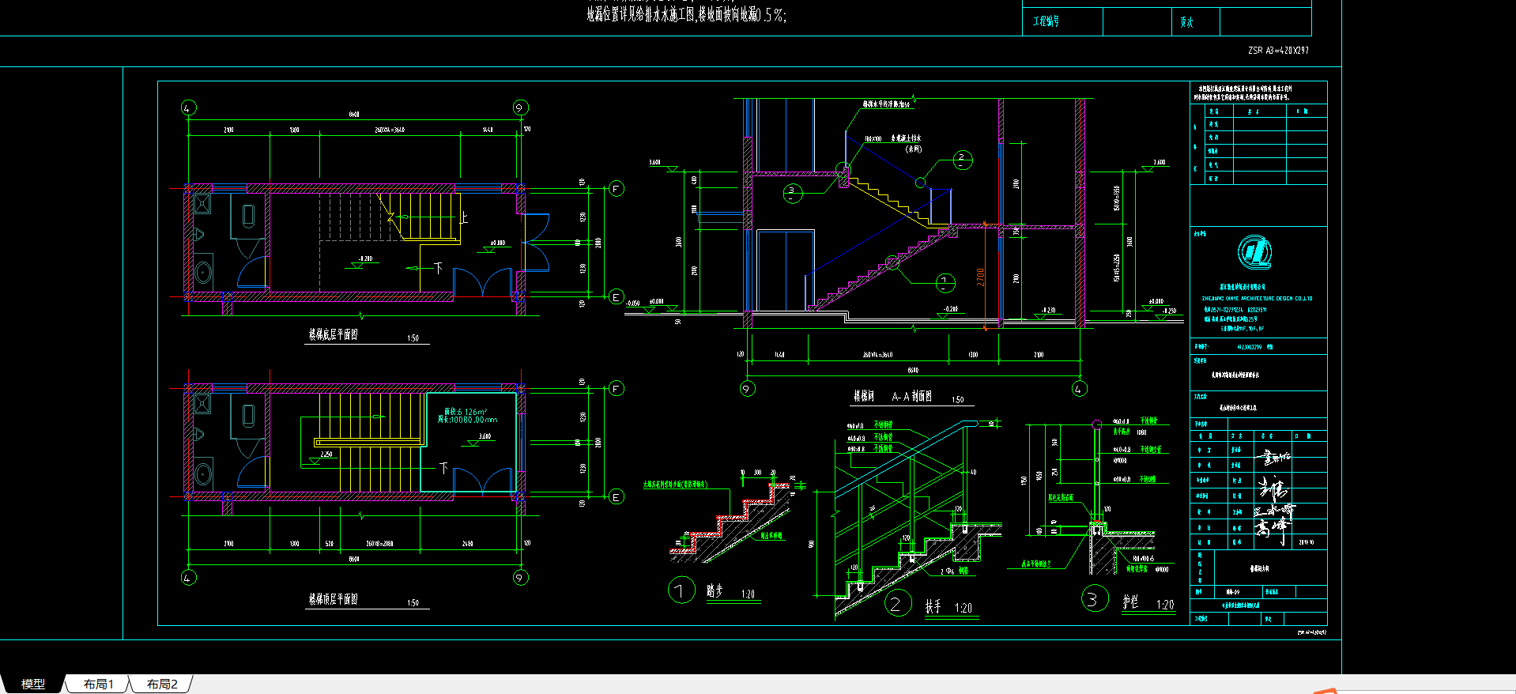Select the 1:50 scale beside 楼梯顶层平面图
This screenshot has height=694, width=1516.
point(413,603)
